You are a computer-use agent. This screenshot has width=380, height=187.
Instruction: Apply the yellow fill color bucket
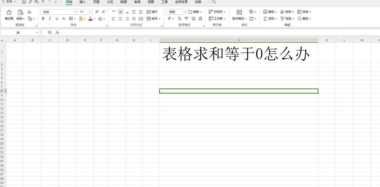81,19
